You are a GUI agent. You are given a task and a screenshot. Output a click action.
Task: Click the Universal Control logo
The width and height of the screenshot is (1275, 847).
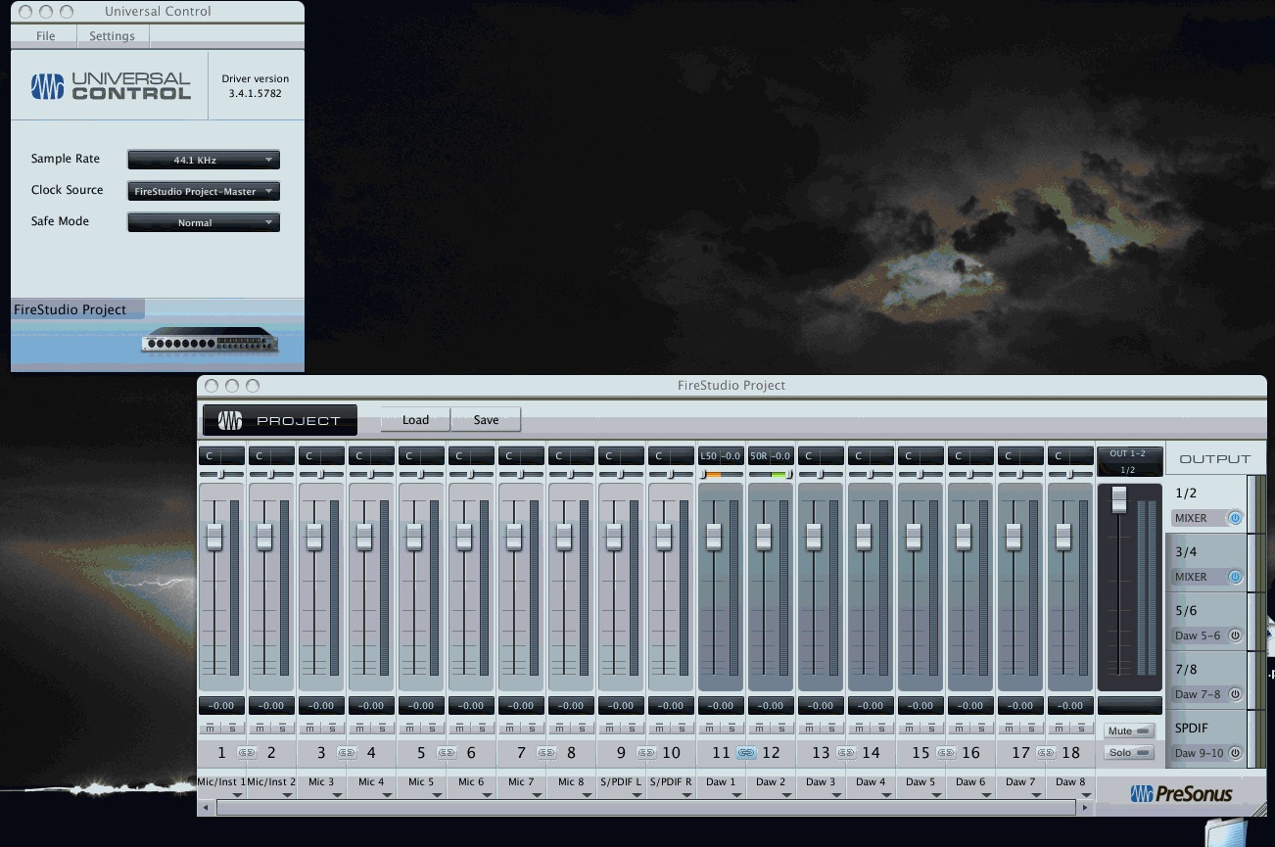click(111, 86)
